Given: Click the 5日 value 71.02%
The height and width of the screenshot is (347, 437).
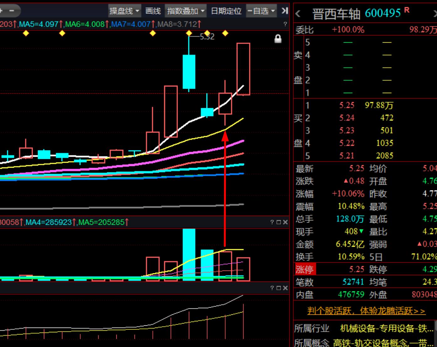Looking at the screenshot, I should tap(424, 257).
